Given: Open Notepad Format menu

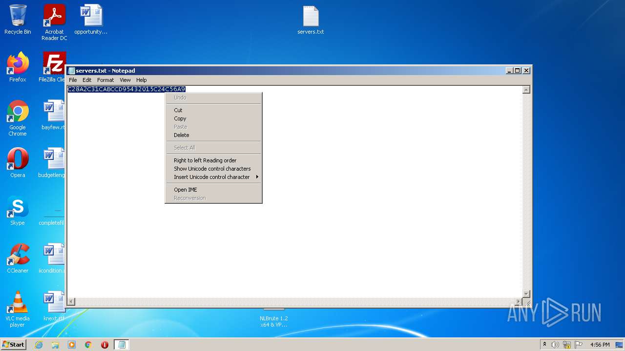Looking at the screenshot, I should pos(105,80).
